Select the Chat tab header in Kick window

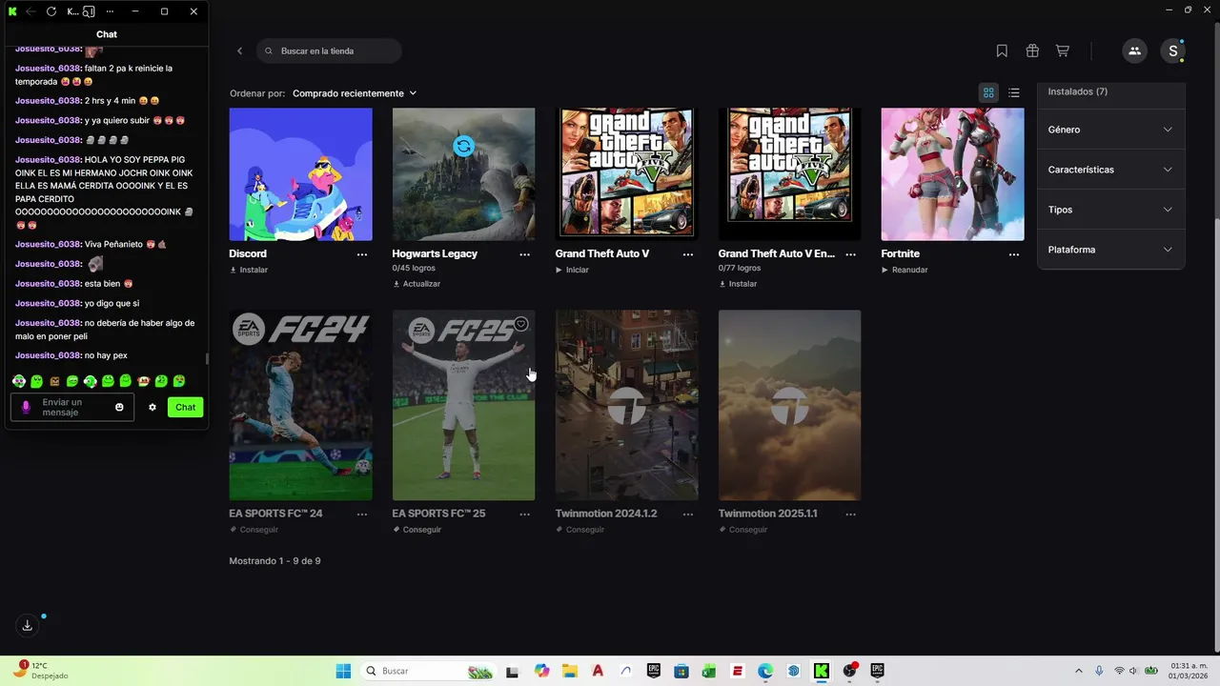pos(107,34)
